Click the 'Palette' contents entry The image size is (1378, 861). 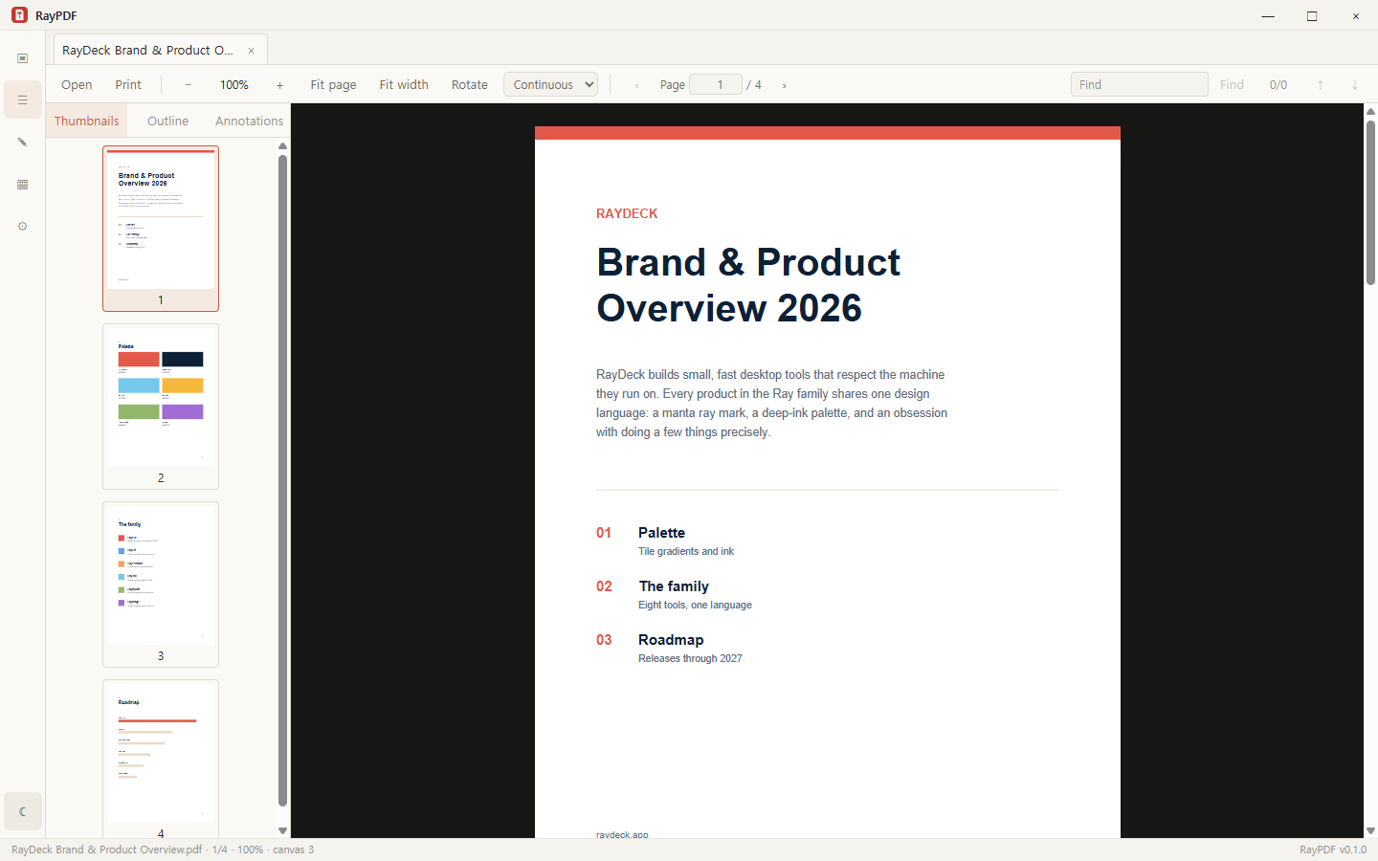(x=661, y=533)
